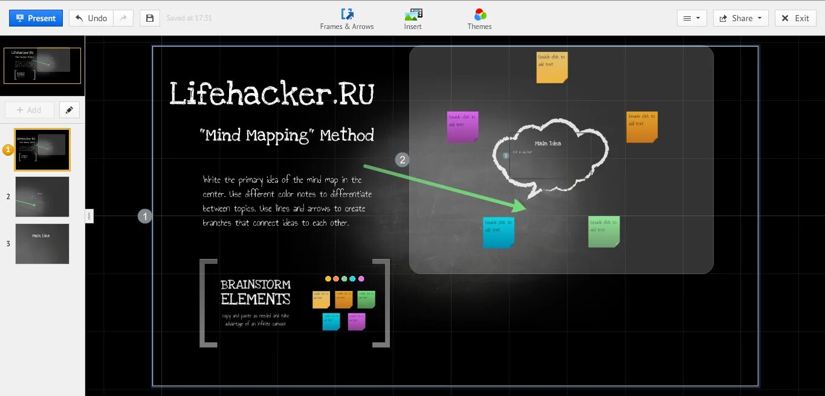Select small yellow note in Brainstorm Elements

(321, 299)
